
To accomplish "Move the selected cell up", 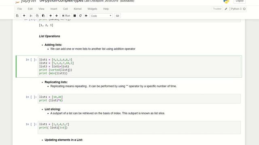I will pos(51,16).
